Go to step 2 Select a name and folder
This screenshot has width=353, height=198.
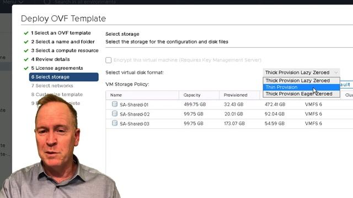pos(63,42)
